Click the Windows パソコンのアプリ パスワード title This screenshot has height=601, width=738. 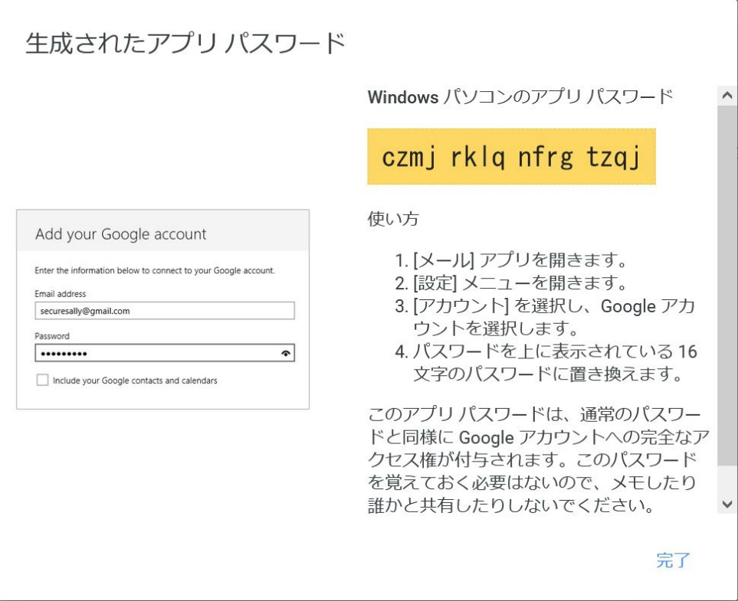[x=520, y=97]
